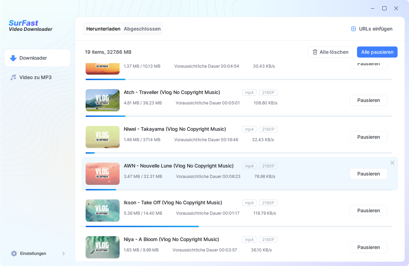Viewport: 409px width, 266px height.
Task: Select the Herunterladen tab
Action: pyautogui.click(x=103, y=29)
